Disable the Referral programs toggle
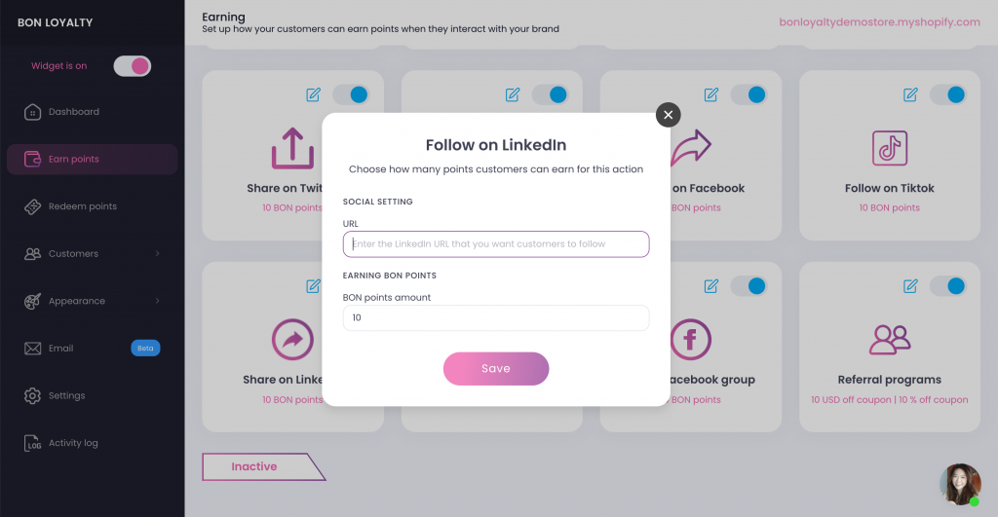This screenshot has height=517, width=998. tap(947, 286)
